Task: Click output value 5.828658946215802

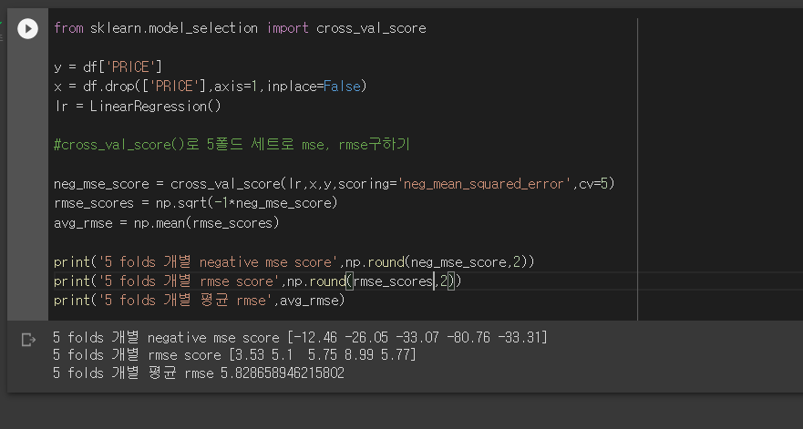Action: [x=283, y=373]
